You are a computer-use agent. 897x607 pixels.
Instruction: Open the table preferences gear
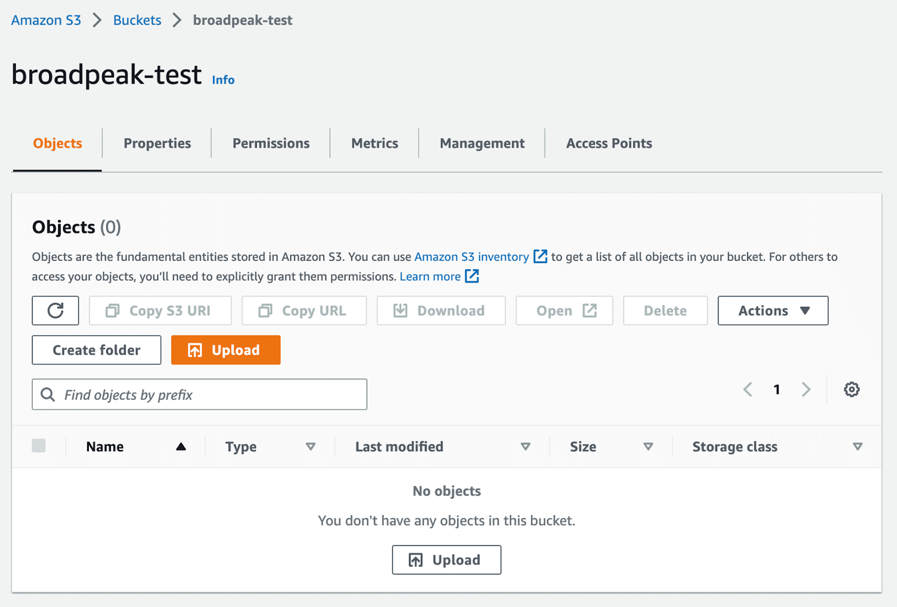851,390
